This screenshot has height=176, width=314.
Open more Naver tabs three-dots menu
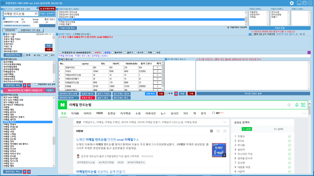point(304,113)
